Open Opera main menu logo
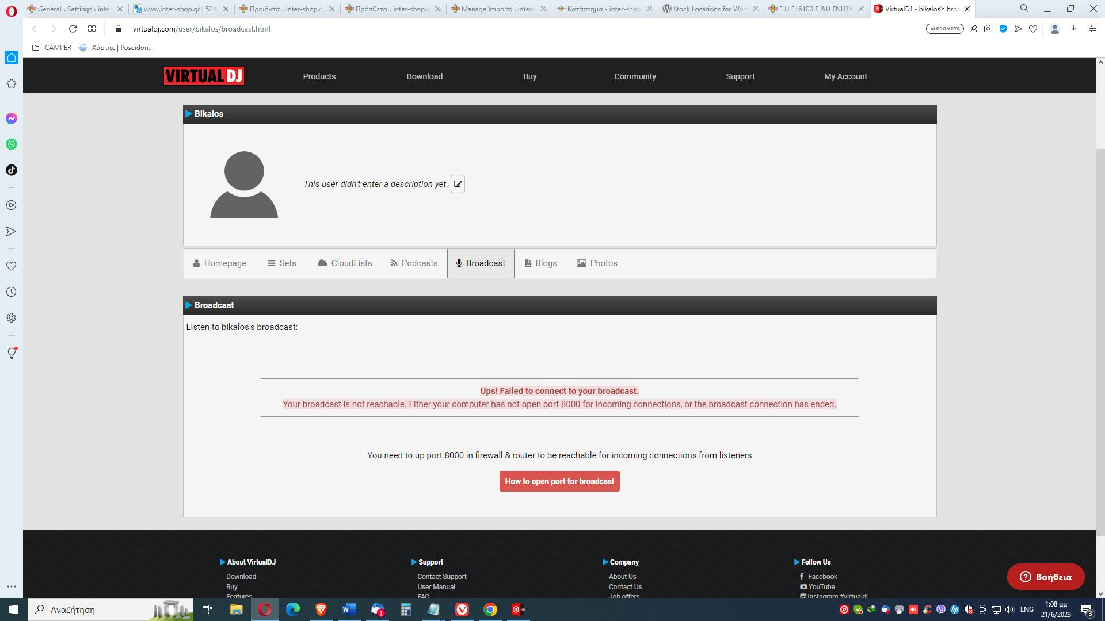This screenshot has width=1105, height=621. [12, 10]
